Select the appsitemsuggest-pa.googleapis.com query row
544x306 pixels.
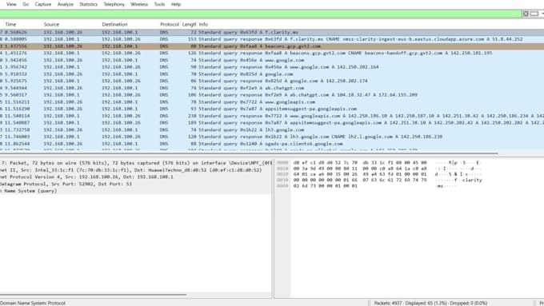(272, 109)
